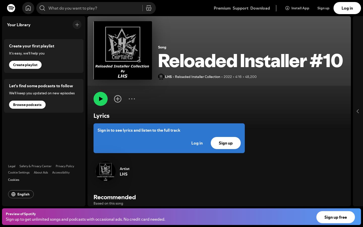Open the English language selector

click(21, 194)
